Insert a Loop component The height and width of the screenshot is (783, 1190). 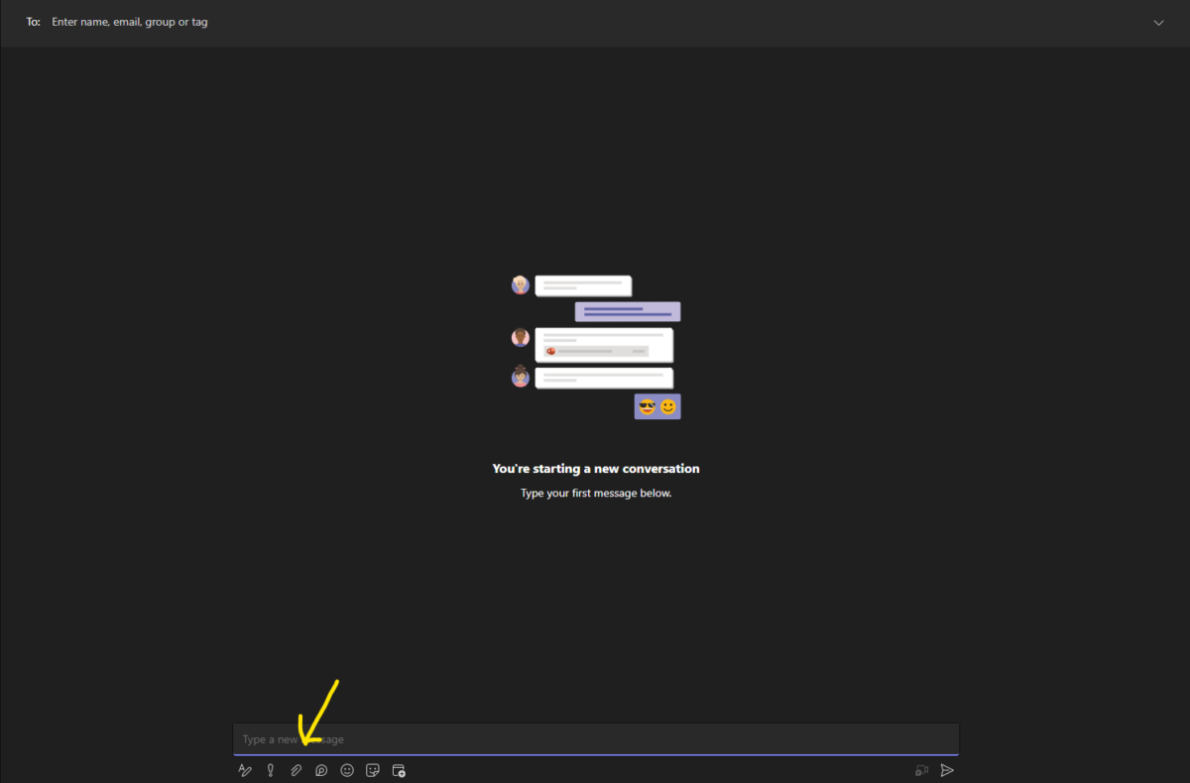[x=321, y=770]
